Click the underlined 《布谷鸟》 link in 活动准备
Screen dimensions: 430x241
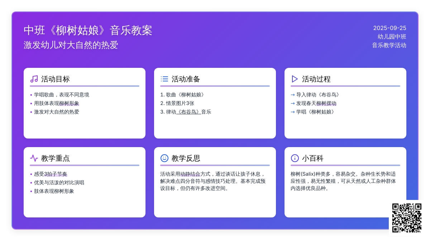coord(188,112)
